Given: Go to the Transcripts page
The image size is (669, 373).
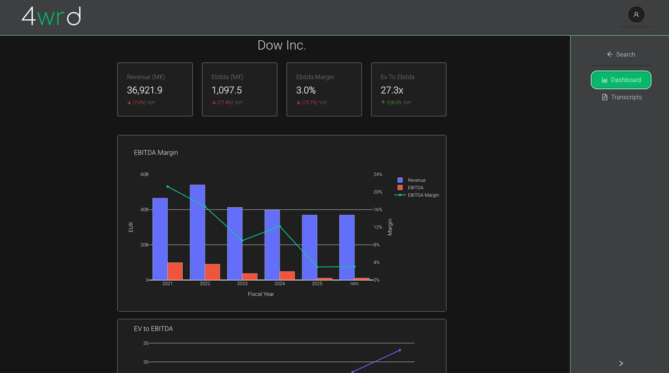Looking at the screenshot, I should coord(626,97).
